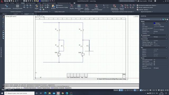This screenshot has height=95, width=169.
Task: Open the Конструктор цепей (circuit builder) tool
Action: [x=17, y=7]
